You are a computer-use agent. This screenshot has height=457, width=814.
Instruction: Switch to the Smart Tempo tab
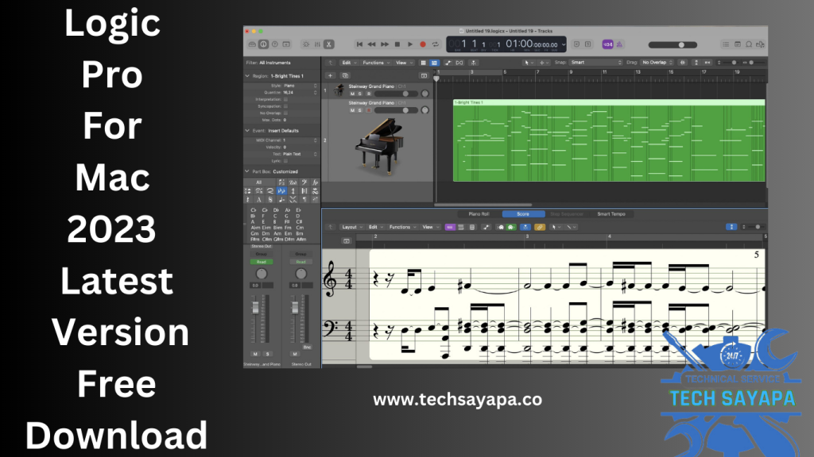(611, 214)
